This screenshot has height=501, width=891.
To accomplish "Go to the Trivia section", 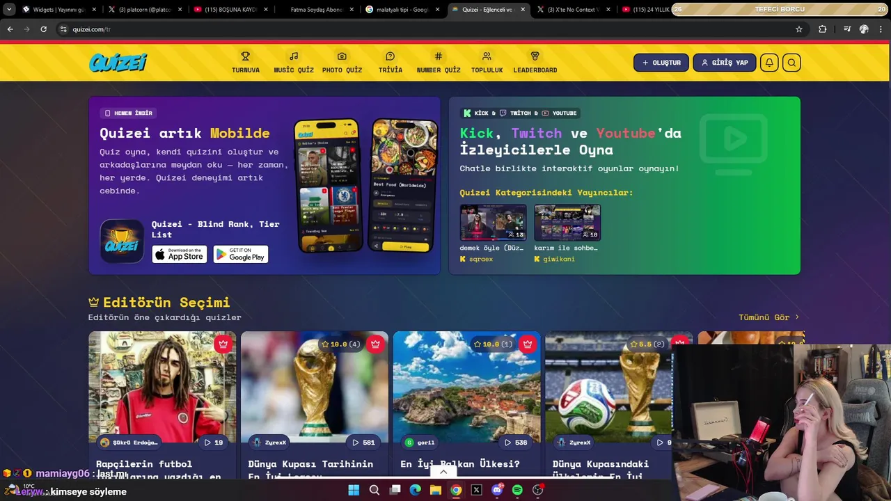I will [390, 63].
